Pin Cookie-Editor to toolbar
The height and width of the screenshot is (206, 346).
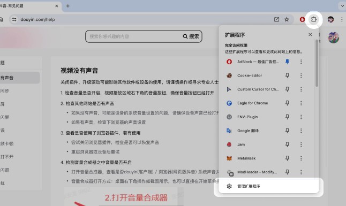287,75
